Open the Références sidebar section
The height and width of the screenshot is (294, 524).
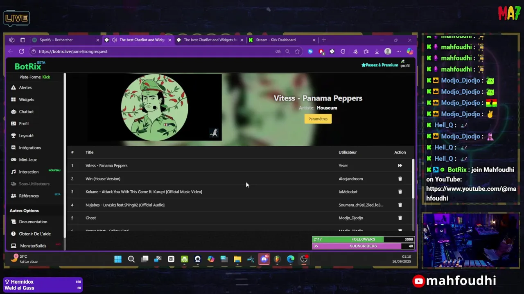pos(29,196)
